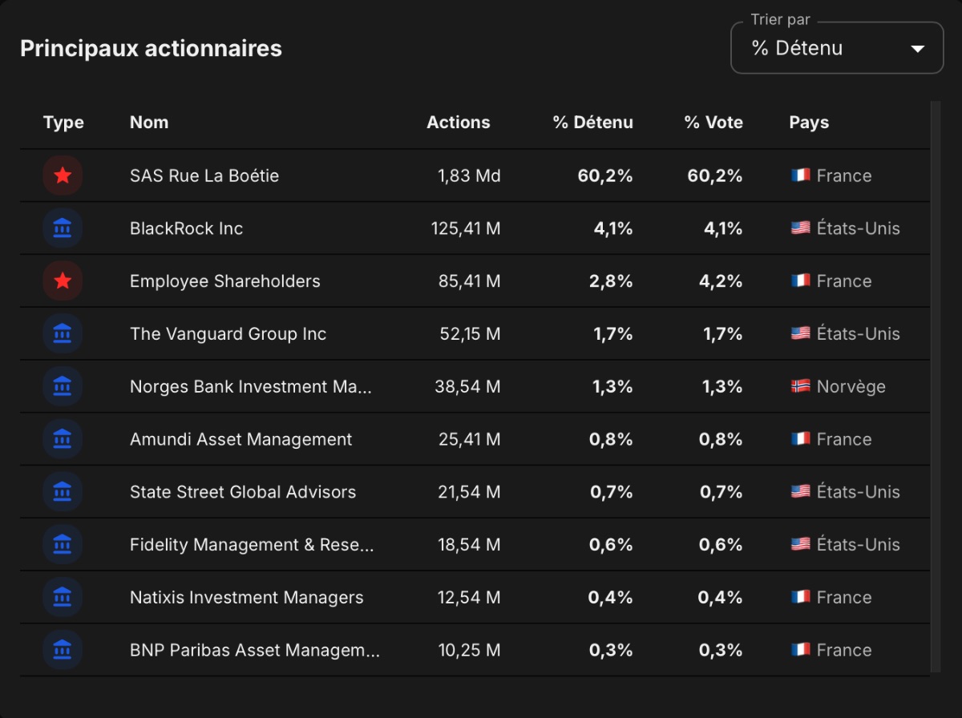The width and height of the screenshot is (962, 718).
Task: Click the US flag in Vanguard row
Action: pyautogui.click(x=800, y=334)
